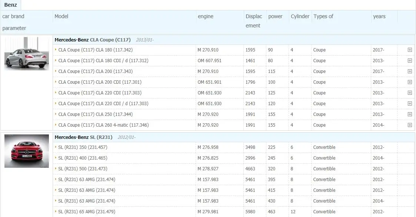Open the CLA 200 CDI (117.301) link
416x217 pixels.
[100, 82]
